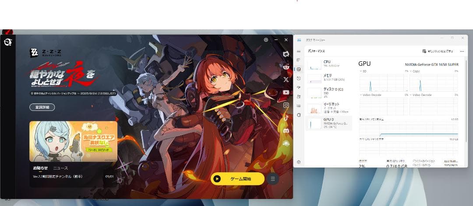The image size is (473, 206).
Task: Click the dedicated GPU memory usage graph
Action: tap(409, 129)
